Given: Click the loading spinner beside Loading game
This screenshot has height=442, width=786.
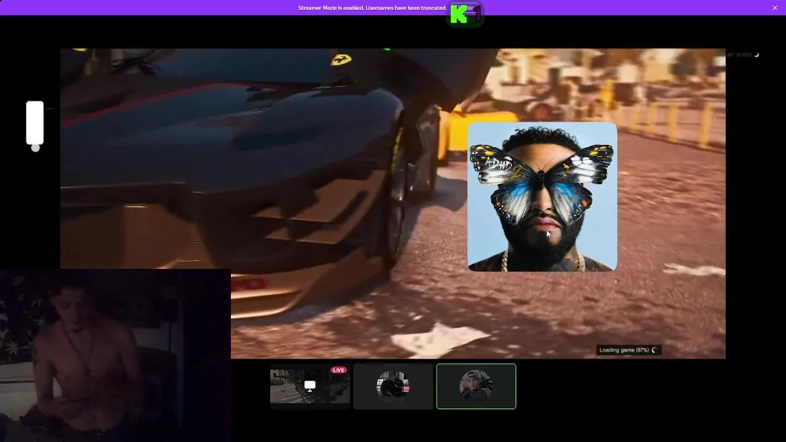Looking at the screenshot, I should pos(654,350).
